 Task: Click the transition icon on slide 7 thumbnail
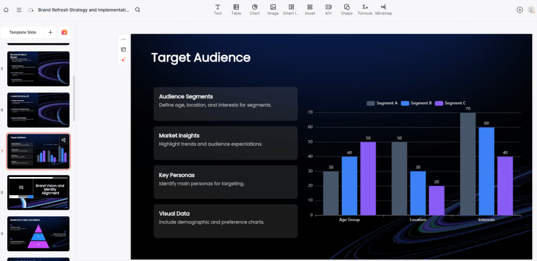(63, 140)
